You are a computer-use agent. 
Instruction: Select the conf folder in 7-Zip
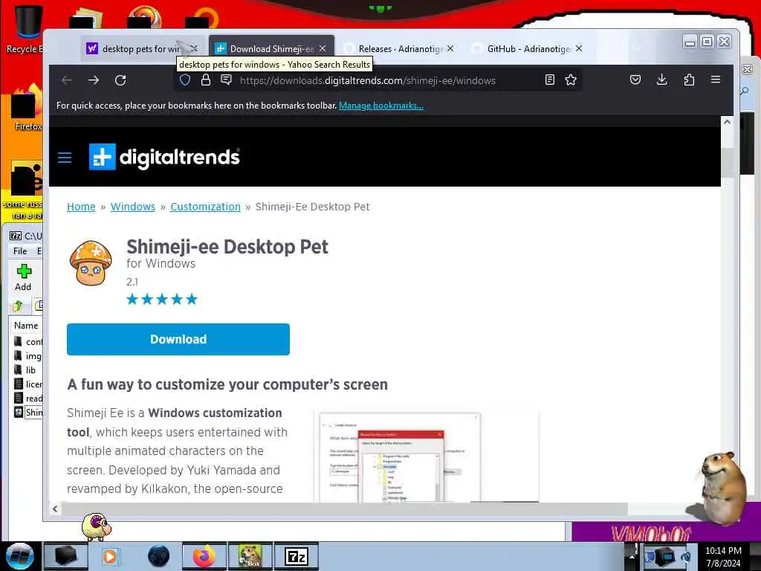[27, 342]
